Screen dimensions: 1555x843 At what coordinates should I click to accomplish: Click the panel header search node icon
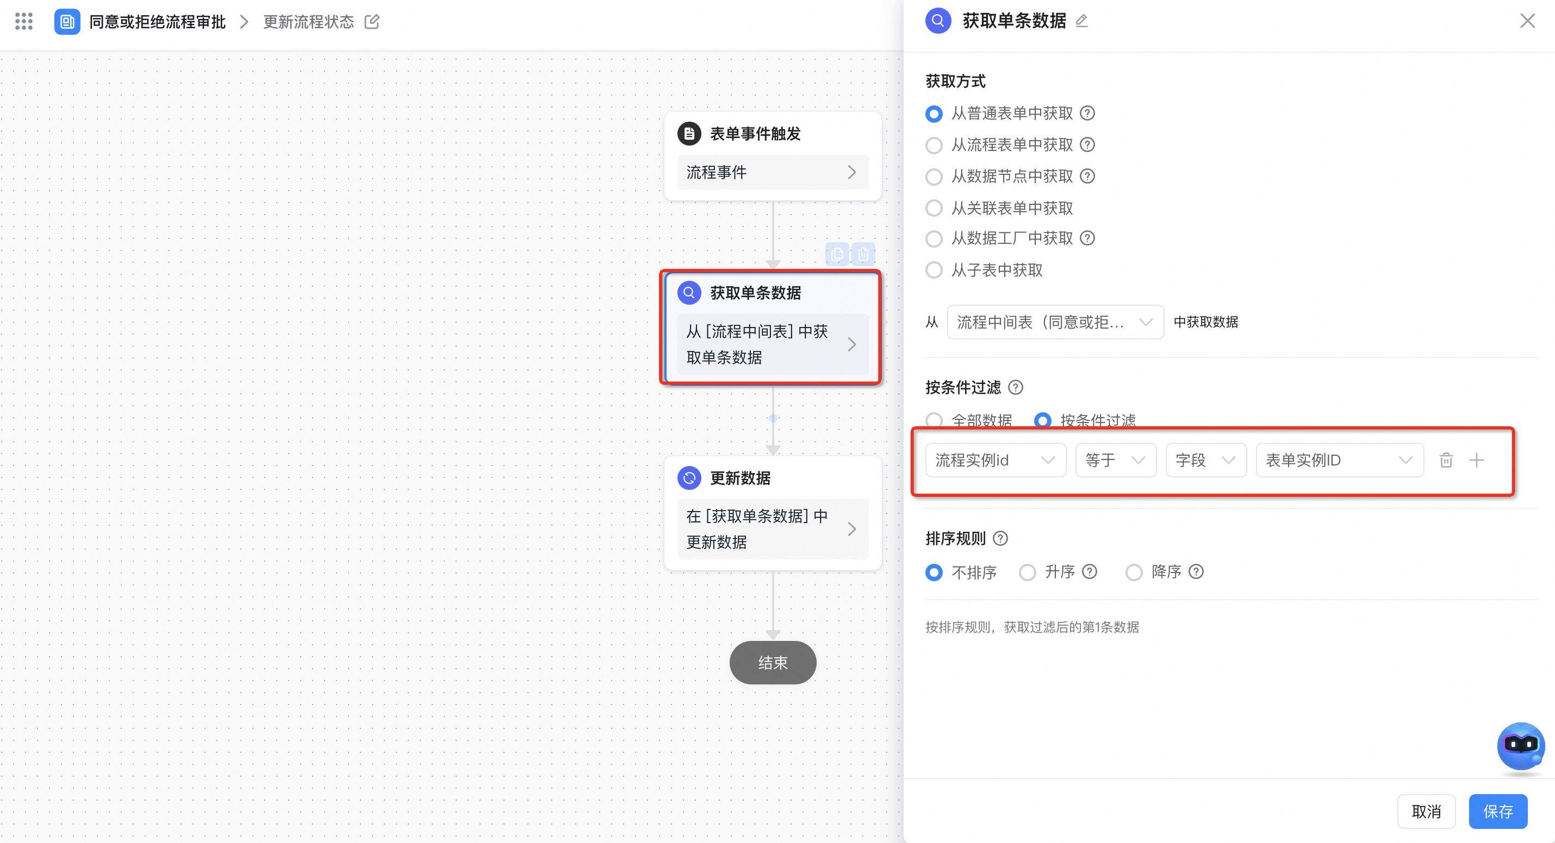tap(938, 21)
